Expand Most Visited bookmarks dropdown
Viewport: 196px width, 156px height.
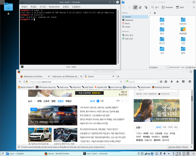click(26, 87)
